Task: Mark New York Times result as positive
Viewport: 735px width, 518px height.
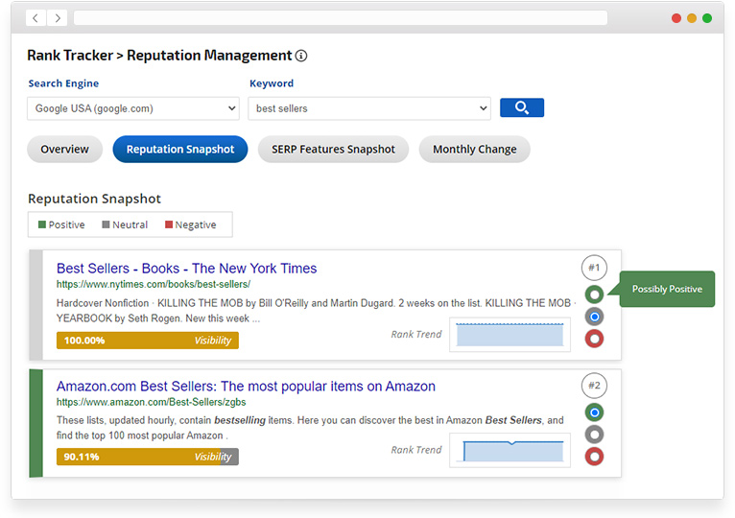Action: click(x=594, y=294)
